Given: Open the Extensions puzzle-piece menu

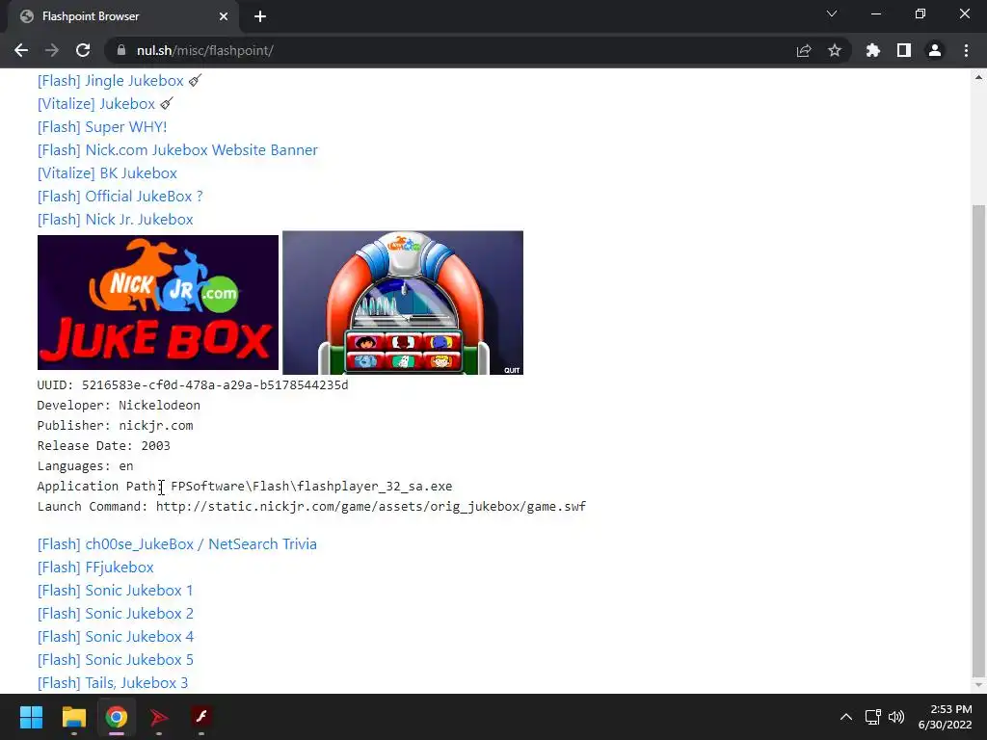Looking at the screenshot, I should (873, 50).
